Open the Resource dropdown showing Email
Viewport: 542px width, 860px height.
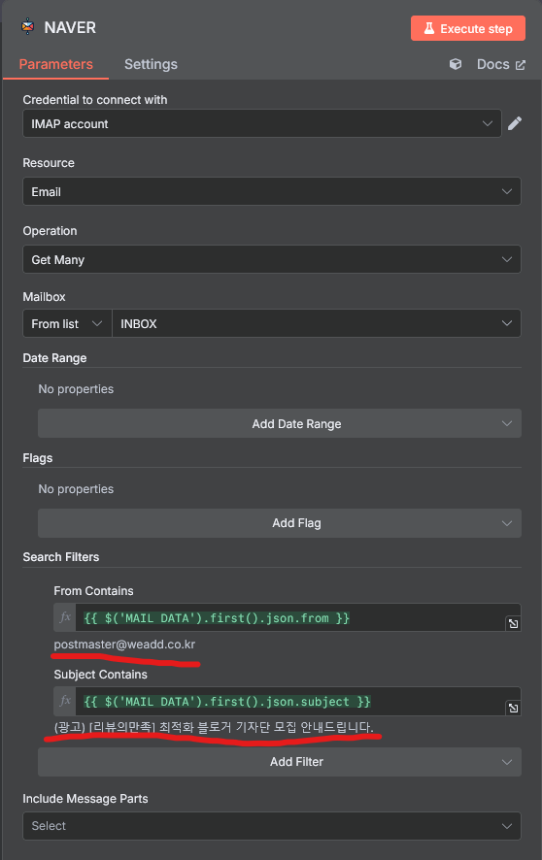tap(272, 191)
